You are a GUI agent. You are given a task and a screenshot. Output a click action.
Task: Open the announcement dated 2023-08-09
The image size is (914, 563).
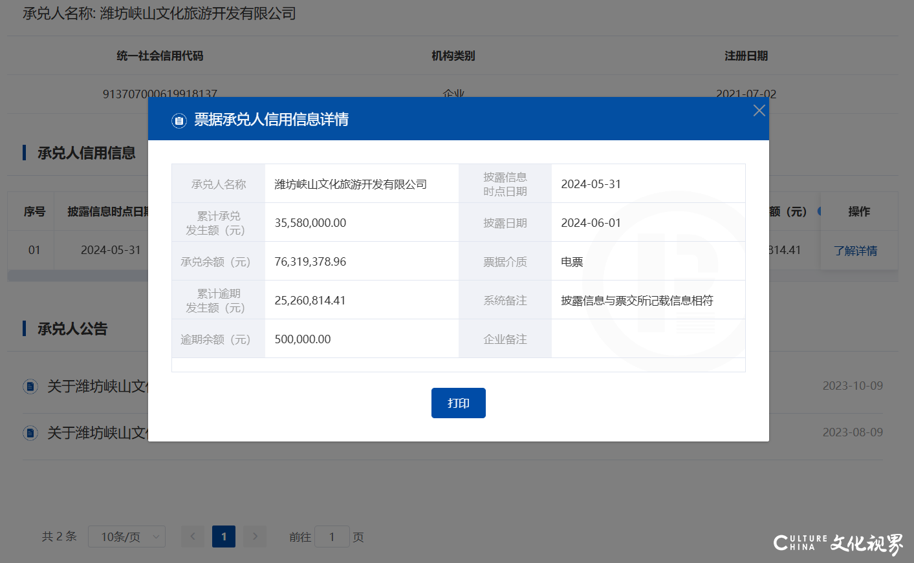point(97,433)
